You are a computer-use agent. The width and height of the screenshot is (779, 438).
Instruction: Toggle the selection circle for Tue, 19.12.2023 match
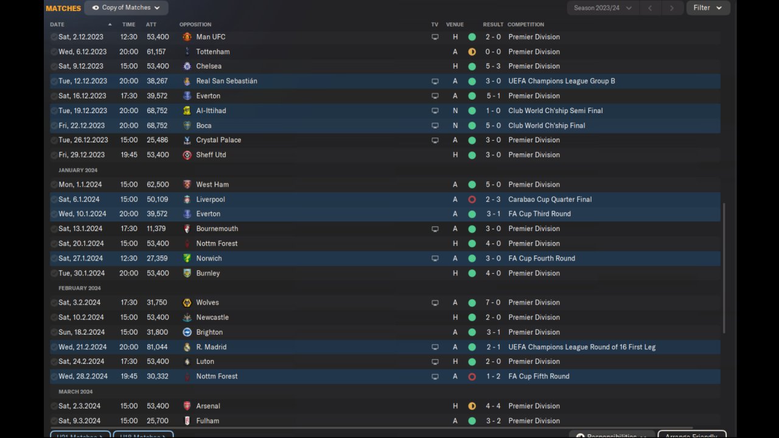tap(54, 111)
